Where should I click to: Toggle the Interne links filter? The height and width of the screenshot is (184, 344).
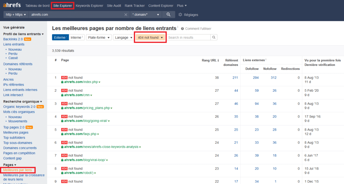(x=77, y=37)
